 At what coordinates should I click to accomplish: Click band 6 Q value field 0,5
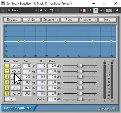(x=41, y=94)
